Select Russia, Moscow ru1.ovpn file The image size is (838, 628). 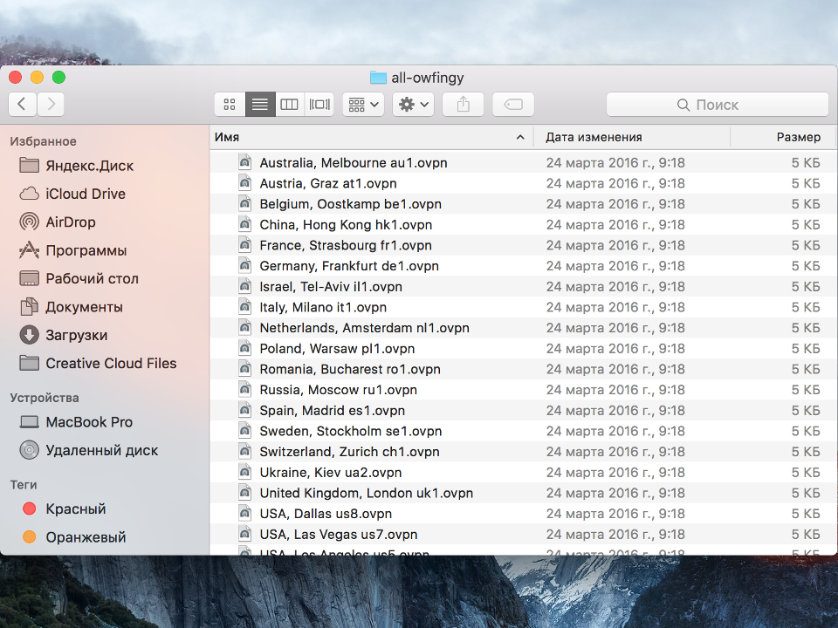(523, 390)
